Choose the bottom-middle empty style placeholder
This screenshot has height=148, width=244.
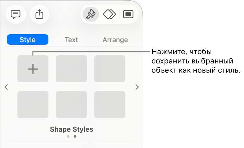(x=71, y=104)
